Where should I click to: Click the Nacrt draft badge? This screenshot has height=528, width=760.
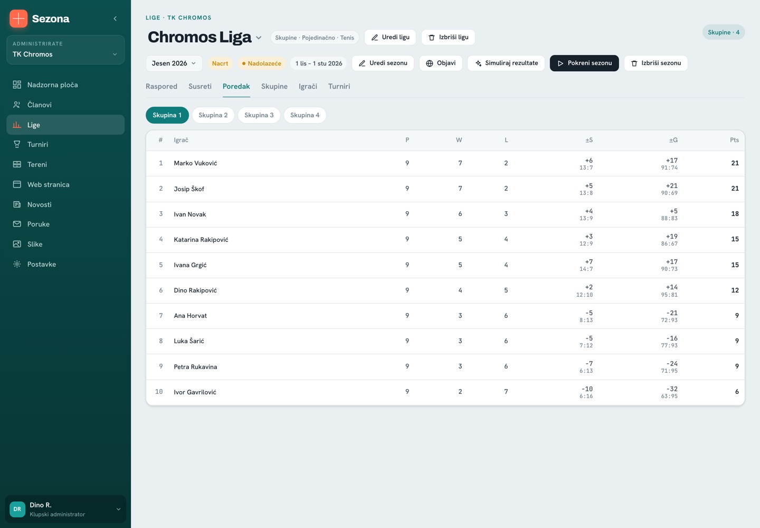tap(220, 63)
